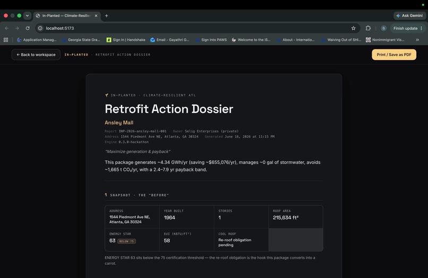
Task: Click Print / Save as PDF button
Action: pyautogui.click(x=394, y=55)
